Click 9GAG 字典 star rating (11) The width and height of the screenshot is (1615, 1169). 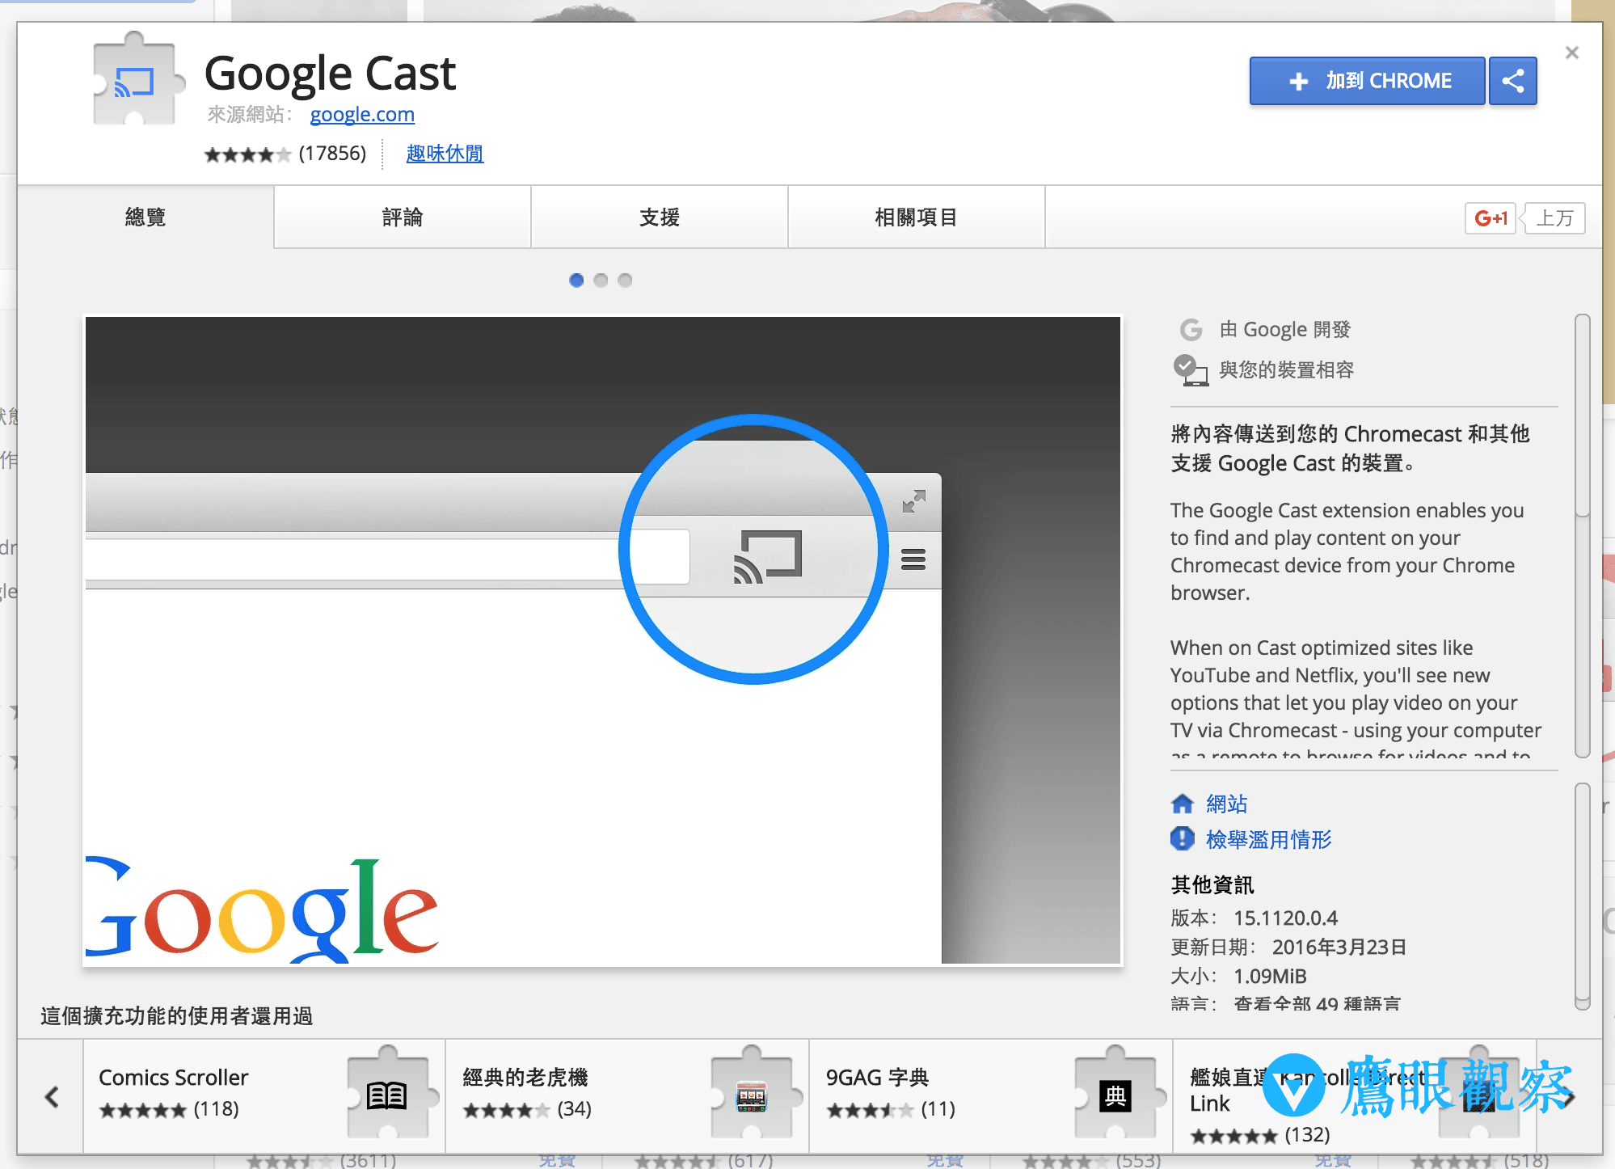click(891, 1109)
